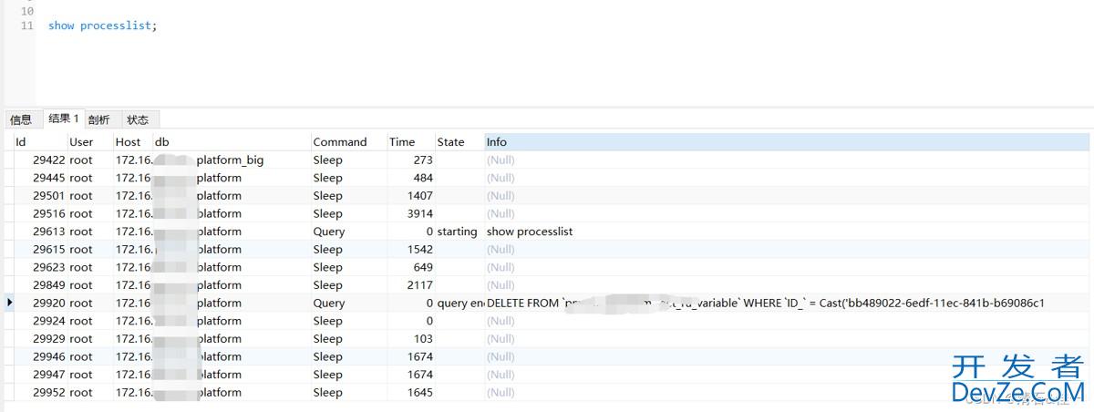
Task: Click the db column header
Action: tap(162, 142)
